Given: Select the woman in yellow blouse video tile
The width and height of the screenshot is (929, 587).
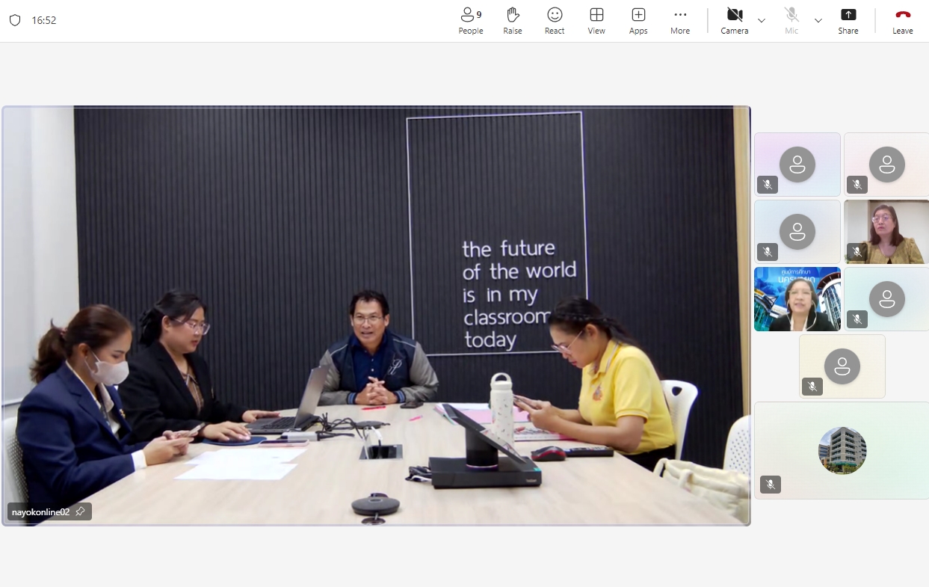Looking at the screenshot, I should click(886, 232).
